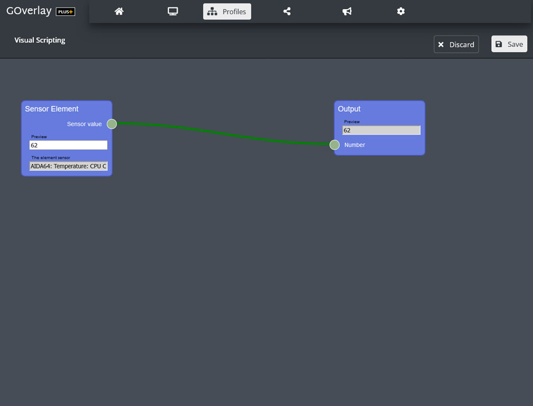Open the megaphone announcements icon
533x406 pixels.
347,11
